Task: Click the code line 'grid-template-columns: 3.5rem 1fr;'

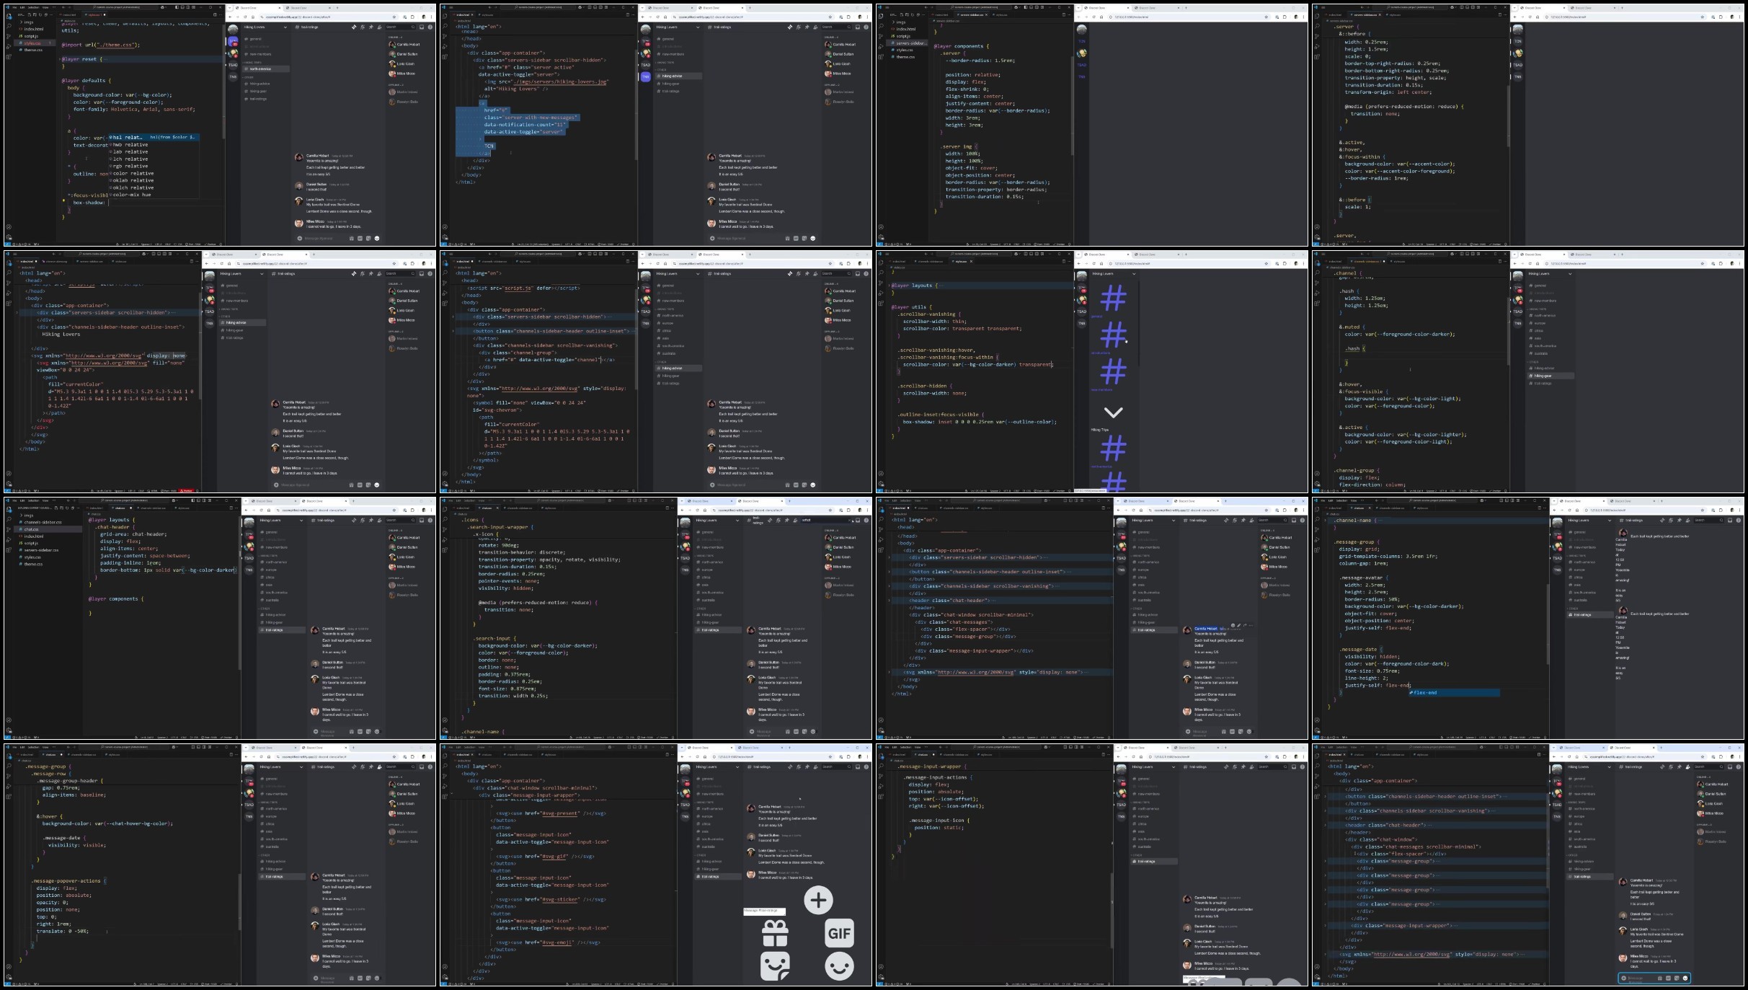Action: point(1388,556)
